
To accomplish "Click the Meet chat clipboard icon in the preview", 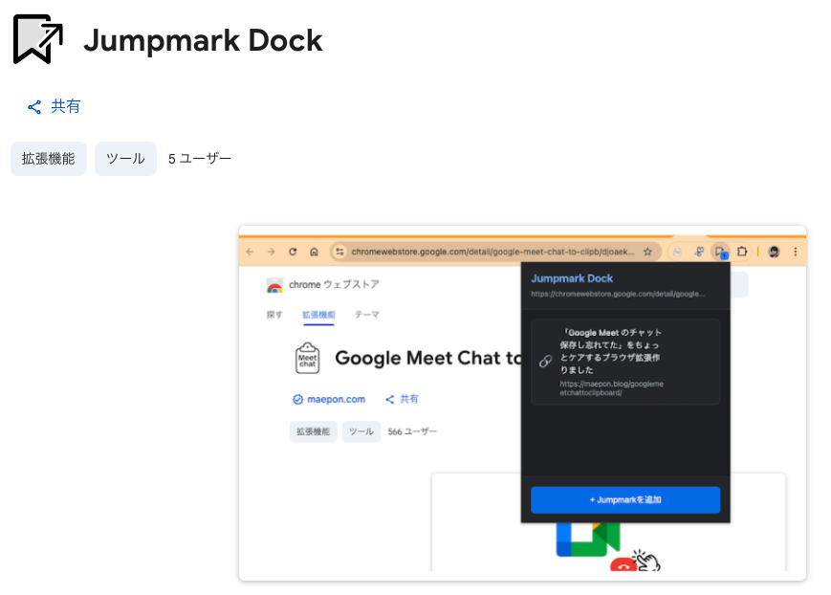I will (307, 359).
